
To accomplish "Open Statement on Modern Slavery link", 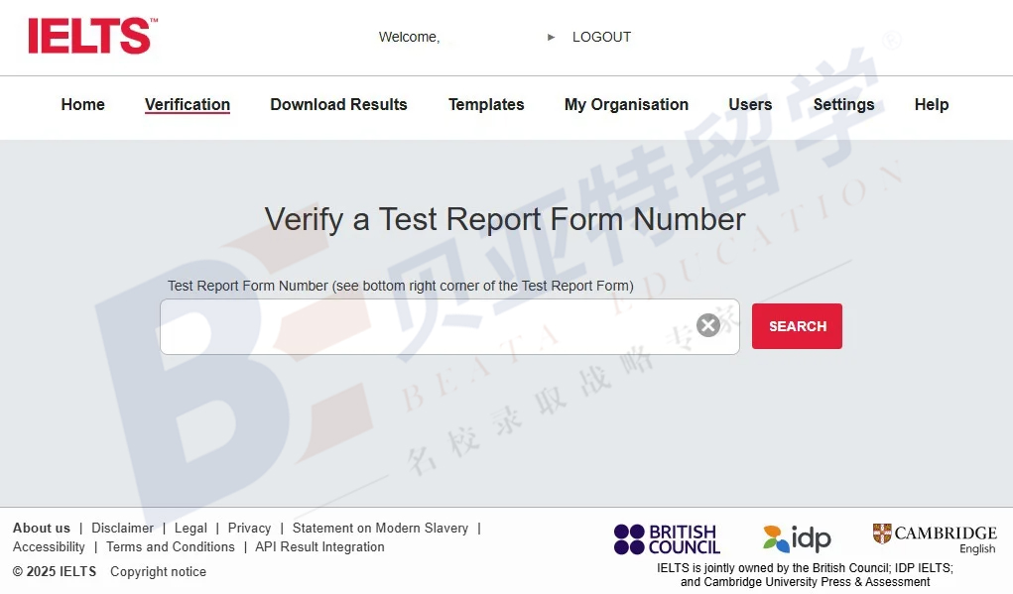I will point(381,529).
